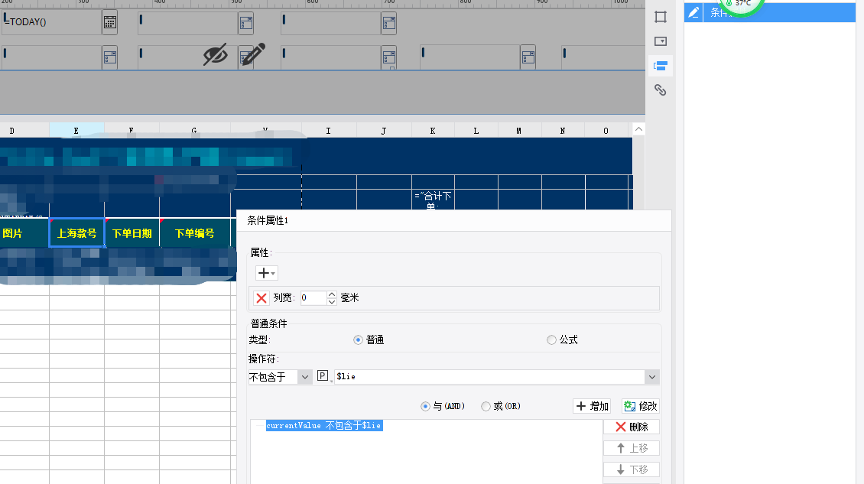This screenshot has width=864, height=484.
Task: Click the 增加 button
Action: 592,406
